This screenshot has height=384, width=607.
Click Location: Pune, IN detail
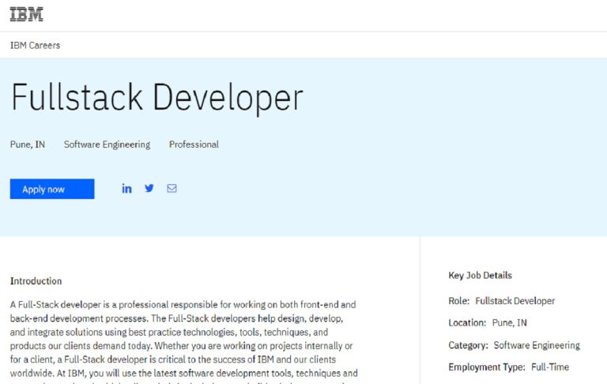point(488,323)
